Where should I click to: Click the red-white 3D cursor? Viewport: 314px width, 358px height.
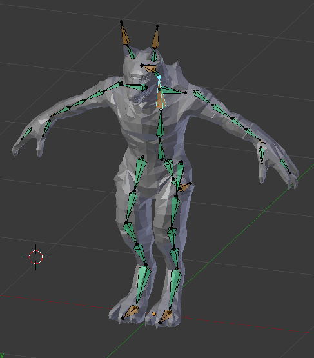35,257
